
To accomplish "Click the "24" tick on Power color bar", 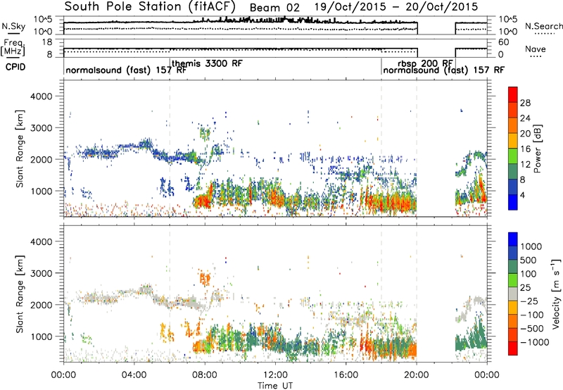I will (525, 118).
